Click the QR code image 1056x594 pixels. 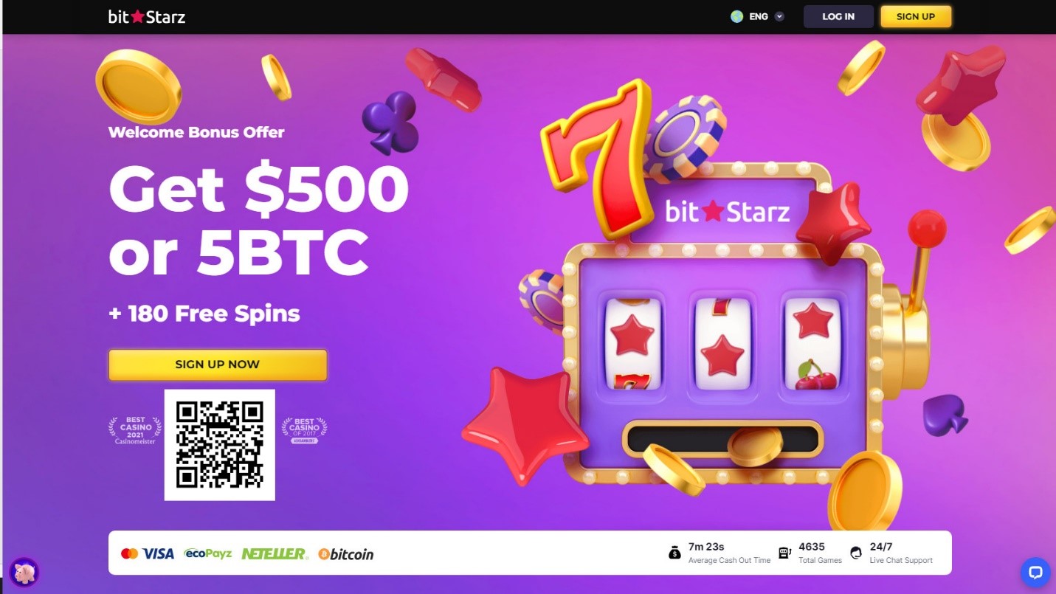point(220,445)
